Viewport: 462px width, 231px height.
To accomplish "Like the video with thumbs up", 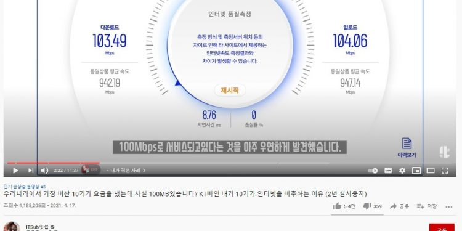I will (x=337, y=206).
